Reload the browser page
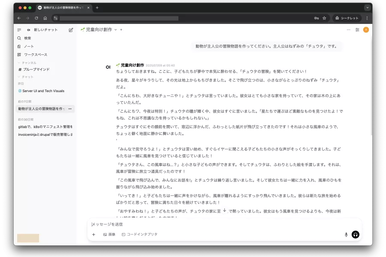The image size is (386, 257). coord(36,18)
